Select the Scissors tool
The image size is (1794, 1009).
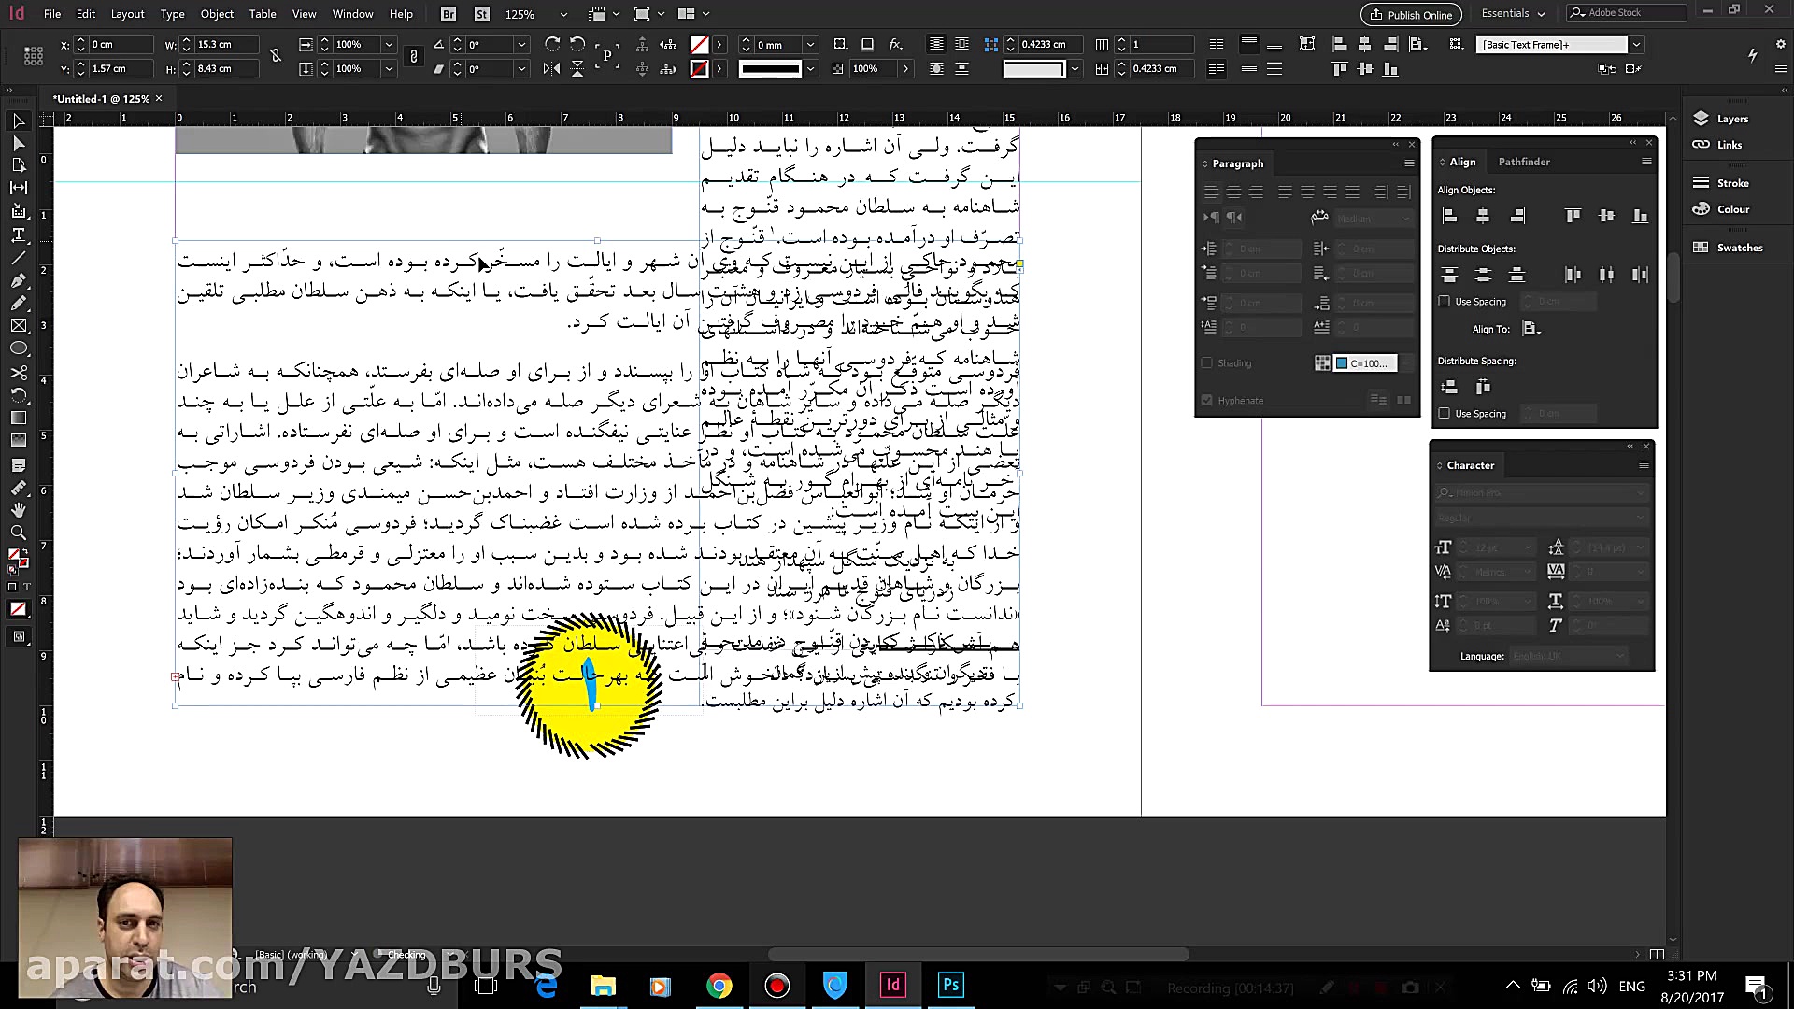(x=19, y=371)
